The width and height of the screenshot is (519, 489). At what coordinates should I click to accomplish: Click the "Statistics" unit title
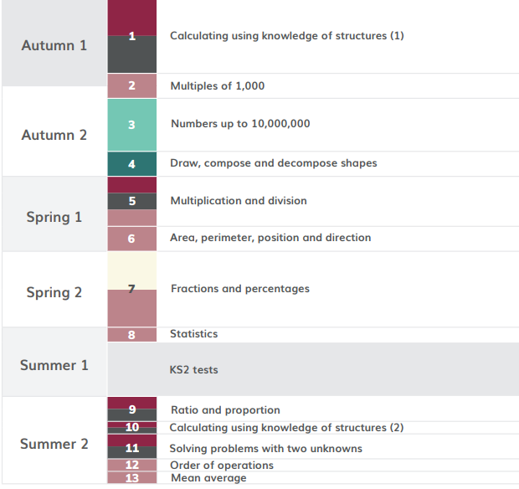tap(193, 334)
